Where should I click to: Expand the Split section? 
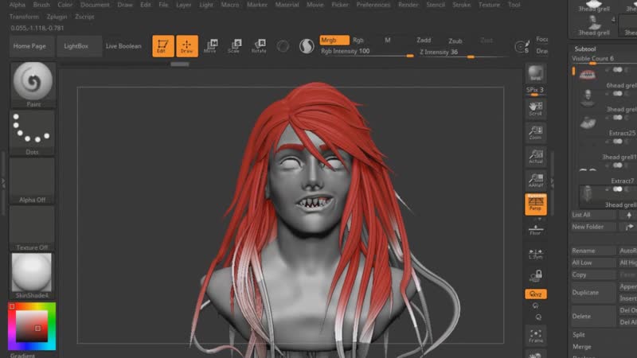579,335
